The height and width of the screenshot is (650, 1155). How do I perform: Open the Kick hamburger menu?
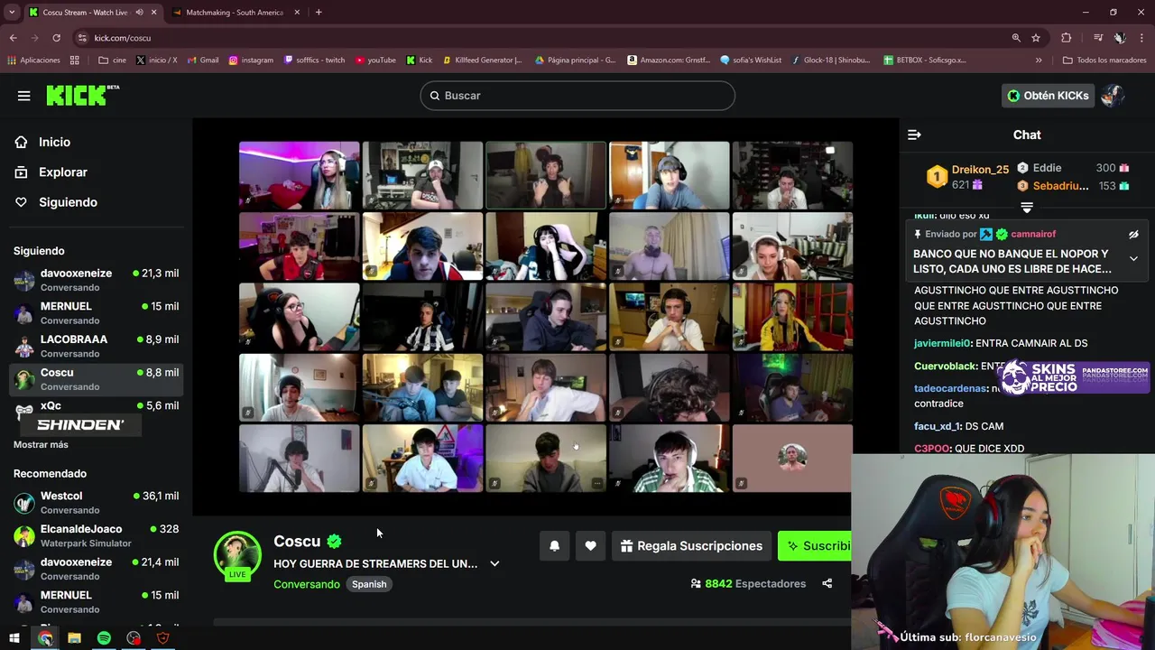pos(24,96)
